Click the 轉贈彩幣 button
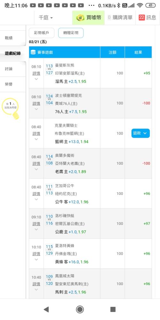The image size is (160, 320). [x=71, y=33]
